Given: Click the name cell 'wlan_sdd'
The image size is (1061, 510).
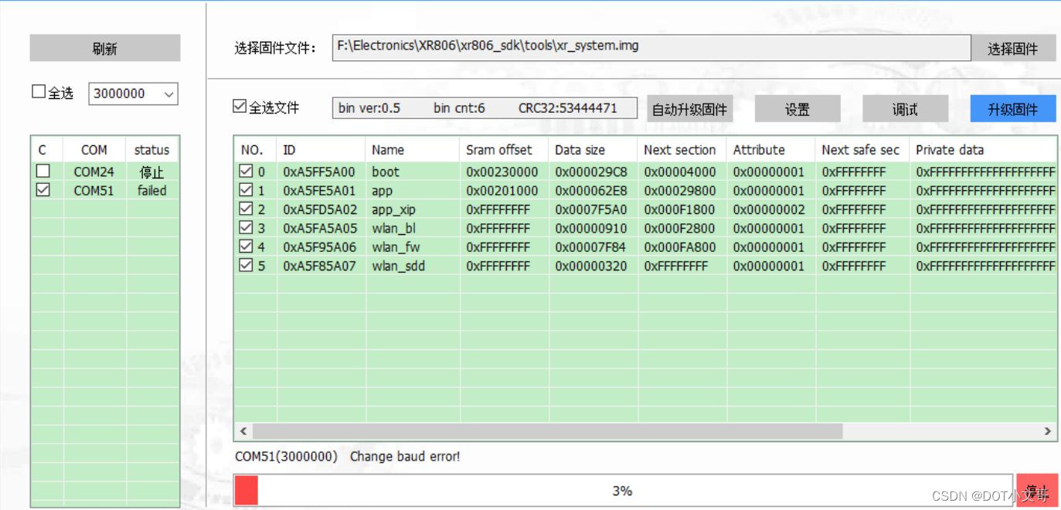Looking at the screenshot, I should click(x=398, y=266).
